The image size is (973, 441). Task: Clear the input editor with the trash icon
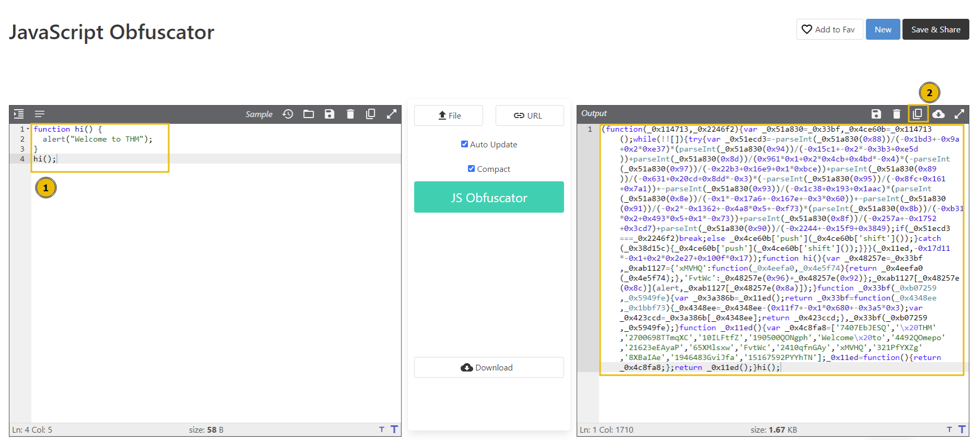(x=350, y=114)
